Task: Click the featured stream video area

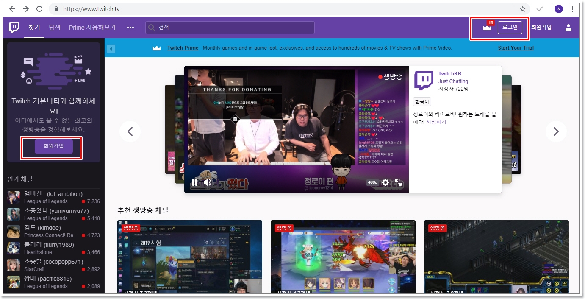Action: pos(297,129)
